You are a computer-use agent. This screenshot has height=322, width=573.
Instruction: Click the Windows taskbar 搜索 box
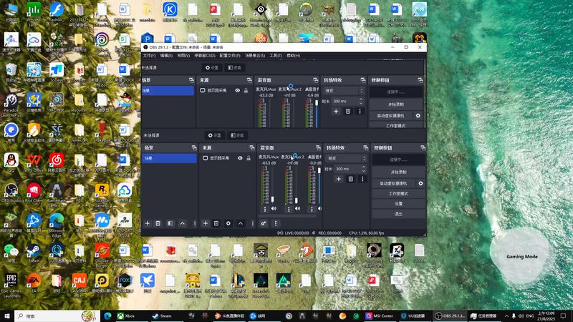[57, 316]
